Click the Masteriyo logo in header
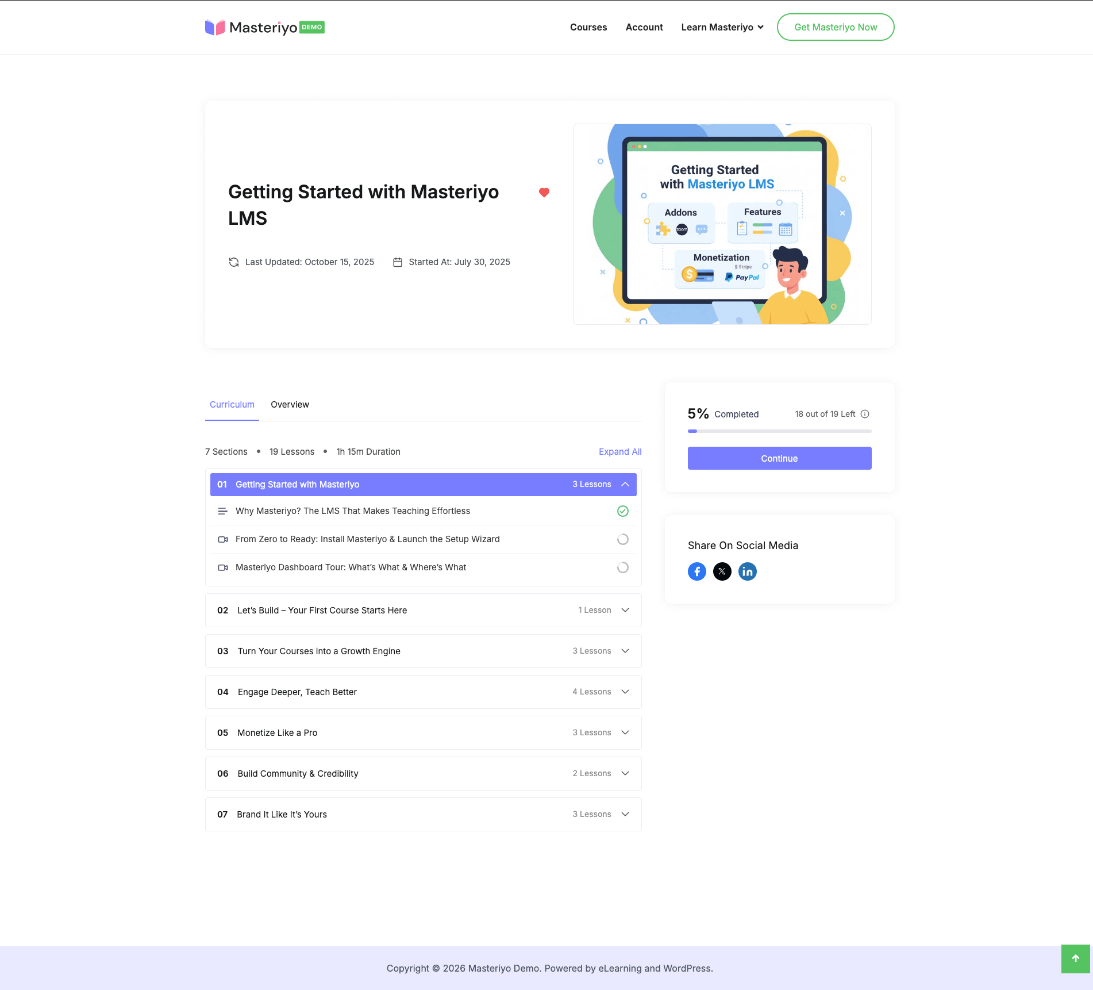The height and width of the screenshot is (990, 1093). 265,27
